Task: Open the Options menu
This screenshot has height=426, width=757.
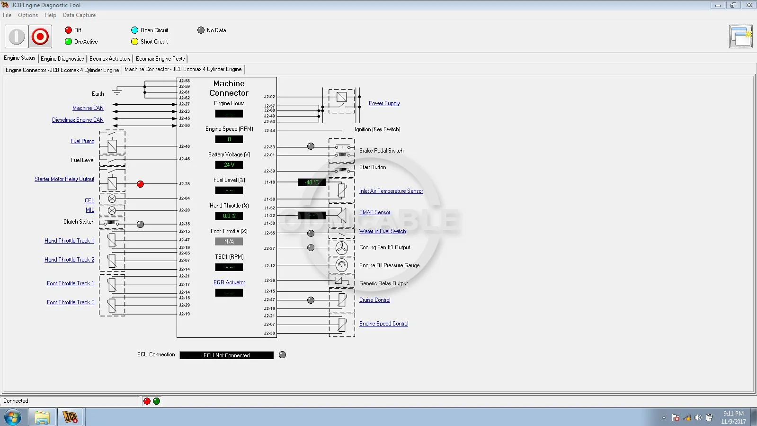Action: [28, 15]
